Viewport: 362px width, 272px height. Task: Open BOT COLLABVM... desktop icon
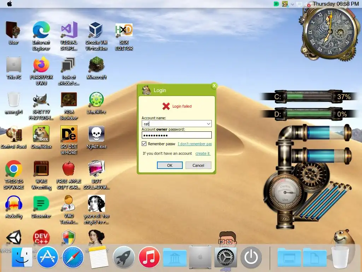[97, 175]
